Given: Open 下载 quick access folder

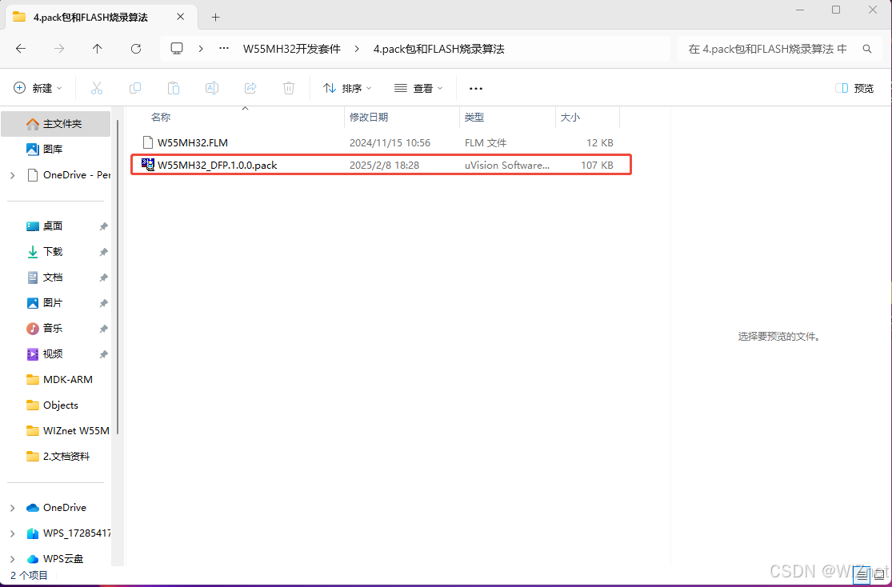Looking at the screenshot, I should coord(44,251).
